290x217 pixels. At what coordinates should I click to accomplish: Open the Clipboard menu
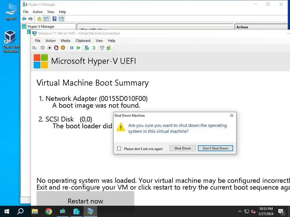point(83,41)
